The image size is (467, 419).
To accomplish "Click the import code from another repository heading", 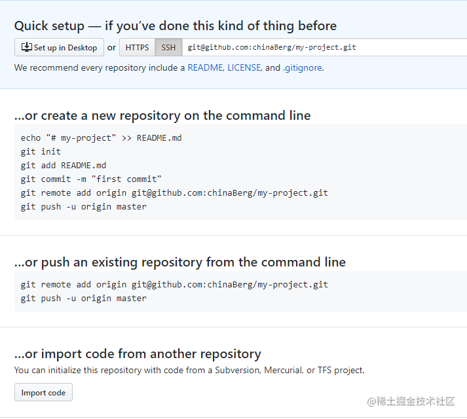I will point(138,354).
